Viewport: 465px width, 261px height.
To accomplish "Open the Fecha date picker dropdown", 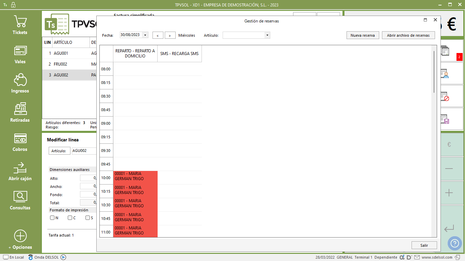I will tap(145, 35).
